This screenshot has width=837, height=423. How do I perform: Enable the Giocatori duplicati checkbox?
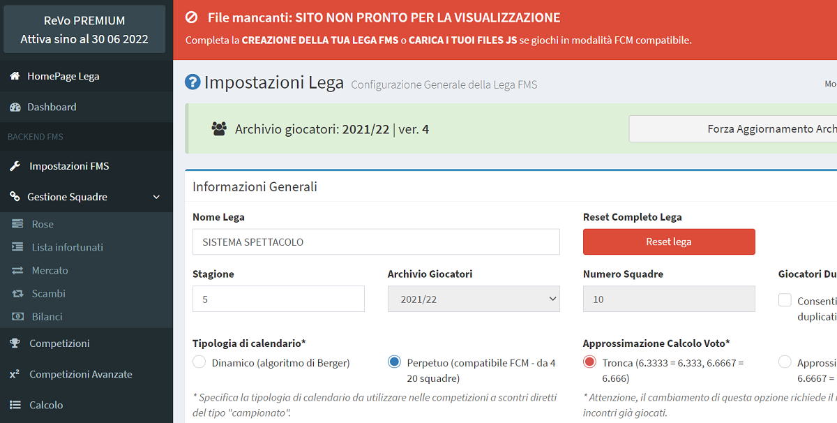click(x=785, y=301)
